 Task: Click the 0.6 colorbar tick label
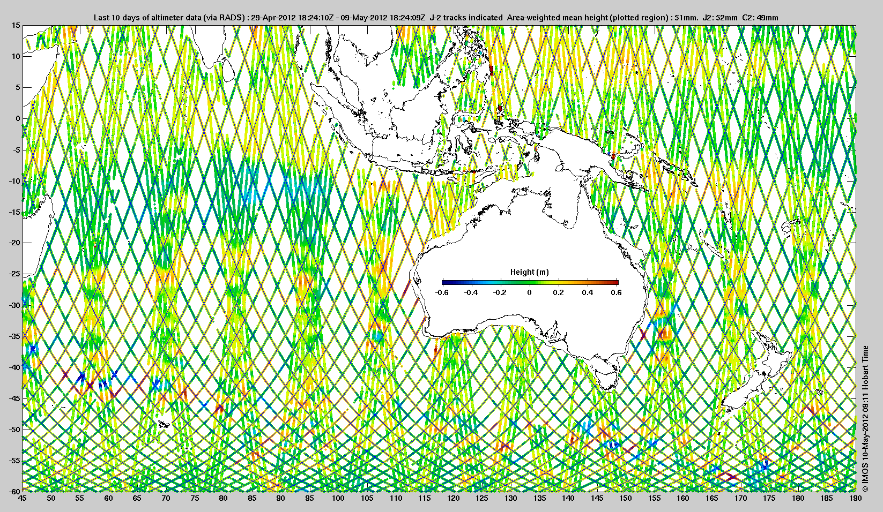(617, 292)
